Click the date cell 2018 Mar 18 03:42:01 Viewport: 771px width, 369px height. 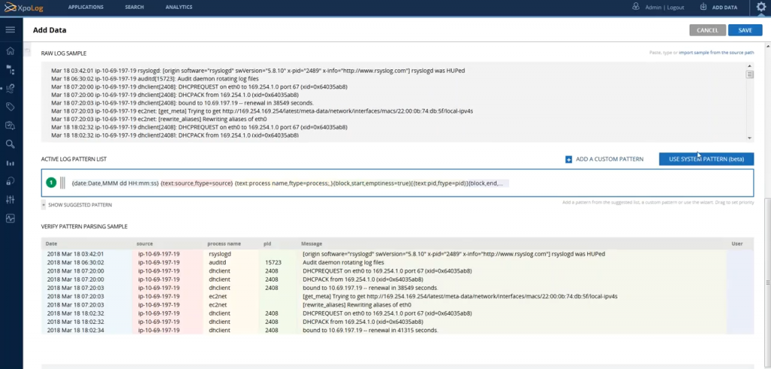[x=75, y=254]
